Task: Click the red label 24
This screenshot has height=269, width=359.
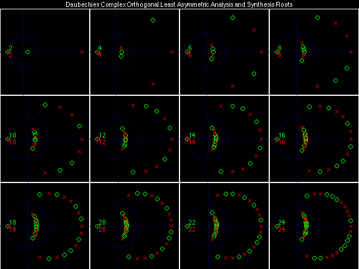Action: pyautogui.click(x=282, y=229)
